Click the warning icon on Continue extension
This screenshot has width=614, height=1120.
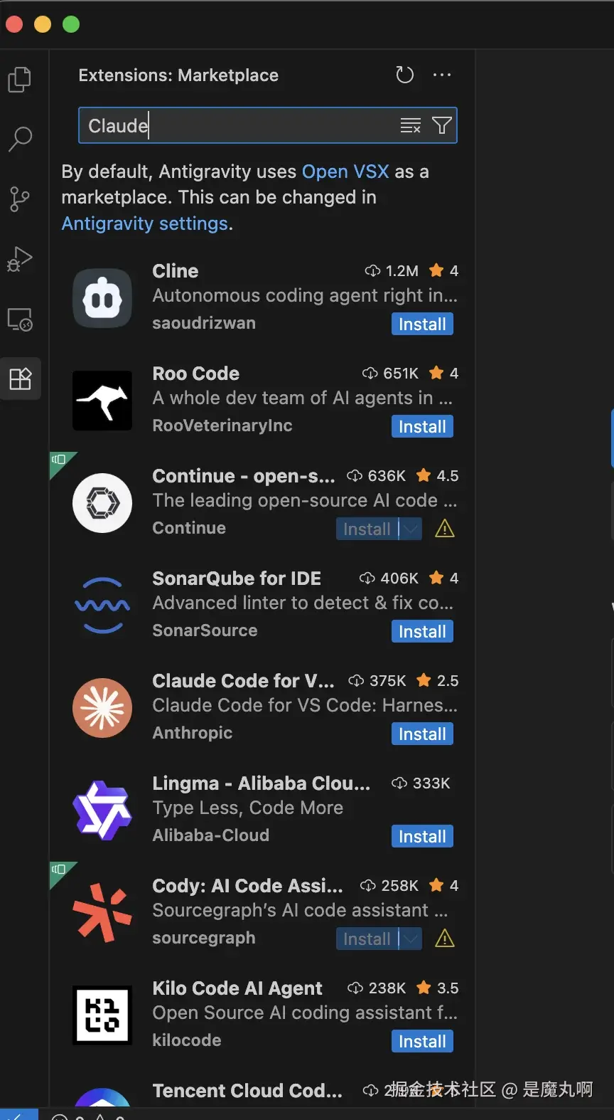445,529
